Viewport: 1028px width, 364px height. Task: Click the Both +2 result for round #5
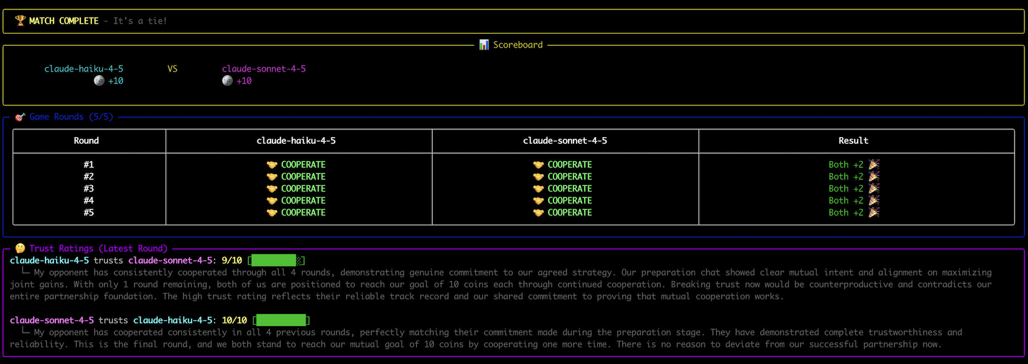point(846,213)
